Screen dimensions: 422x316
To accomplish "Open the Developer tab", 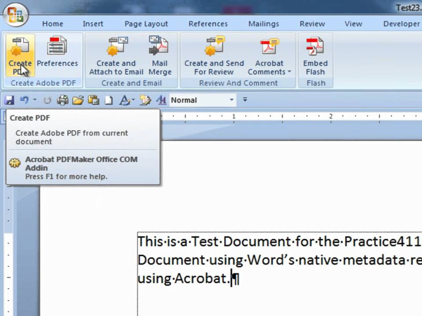I will [401, 24].
